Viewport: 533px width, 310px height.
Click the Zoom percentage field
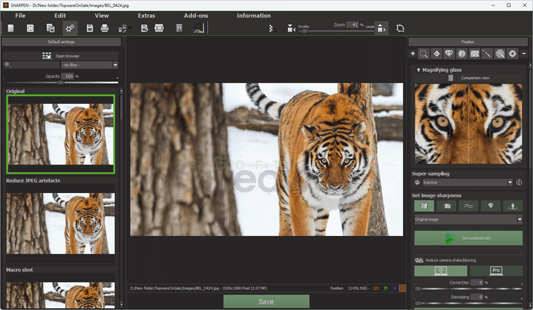point(352,25)
